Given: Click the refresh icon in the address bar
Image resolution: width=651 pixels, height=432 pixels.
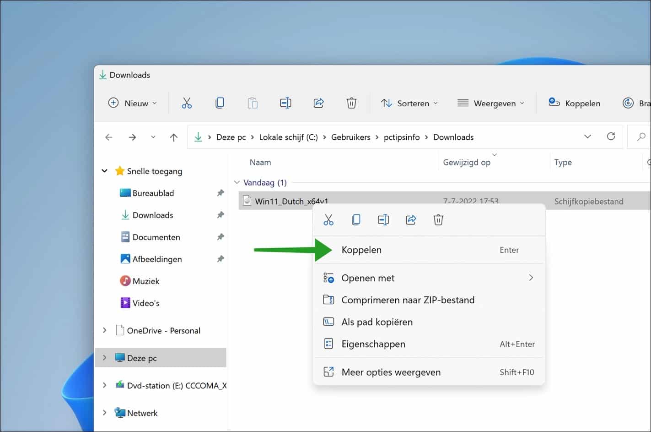Looking at the screenshot, I should (611, 137).
